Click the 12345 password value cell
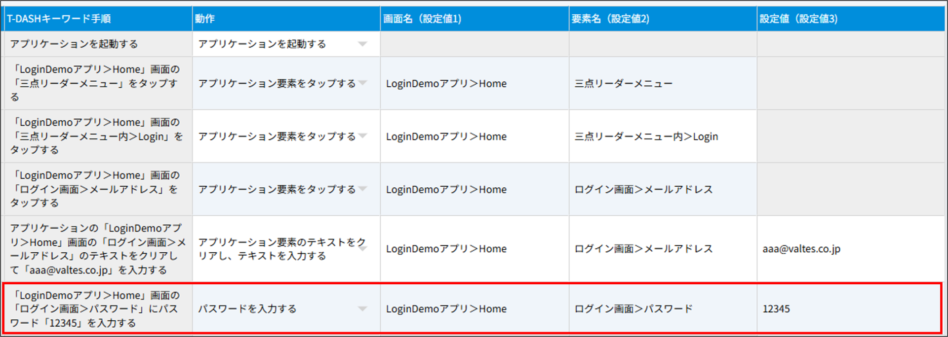The height and width of the screenshot is (337, 948). click(x=776, y=309)
